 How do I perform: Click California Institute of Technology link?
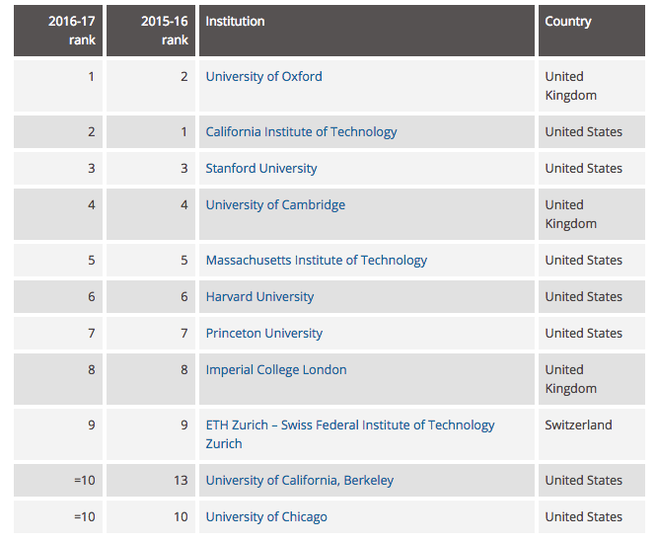click(301, 132)
